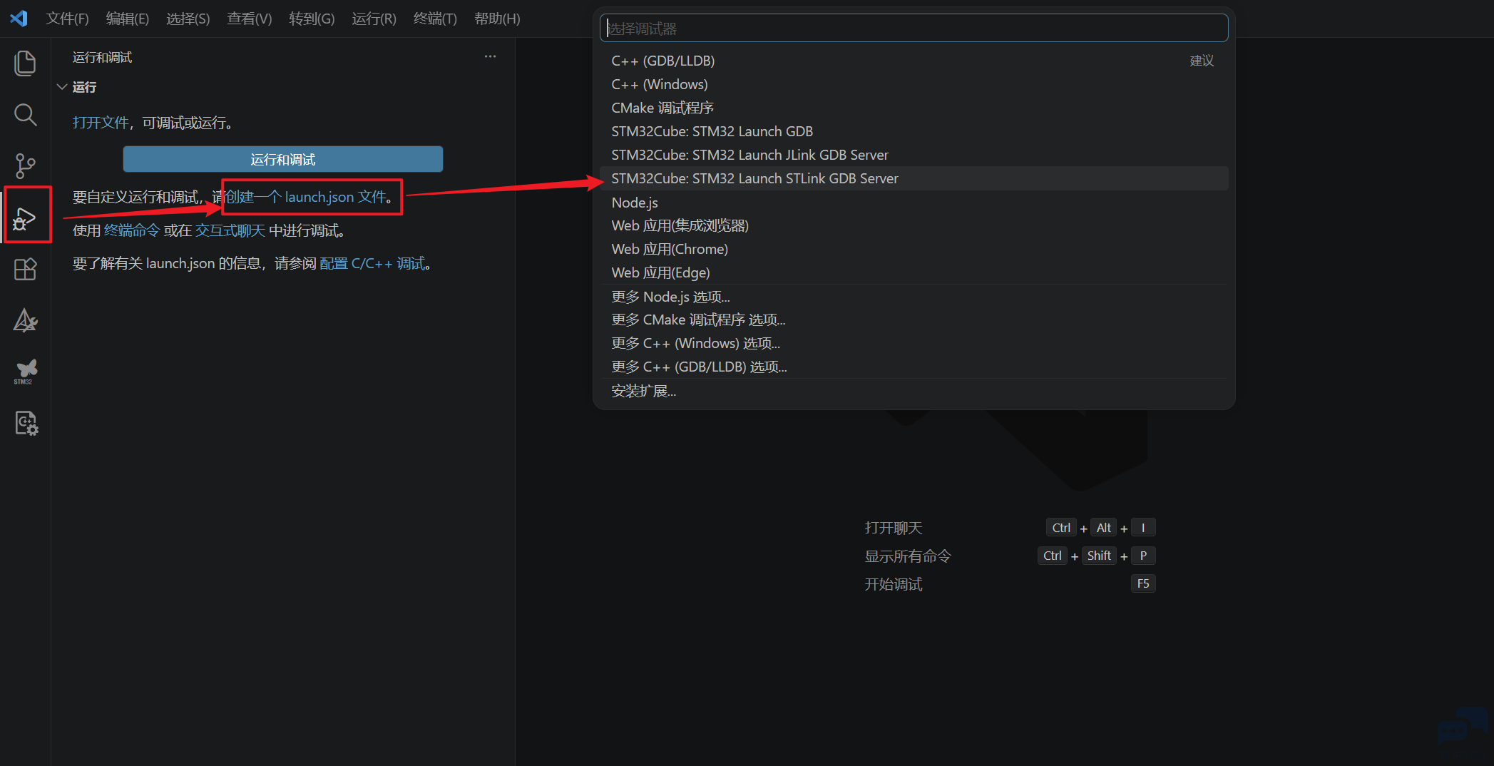Click the 创建一个 launch.json 文件 link

(x=307, y=197)
